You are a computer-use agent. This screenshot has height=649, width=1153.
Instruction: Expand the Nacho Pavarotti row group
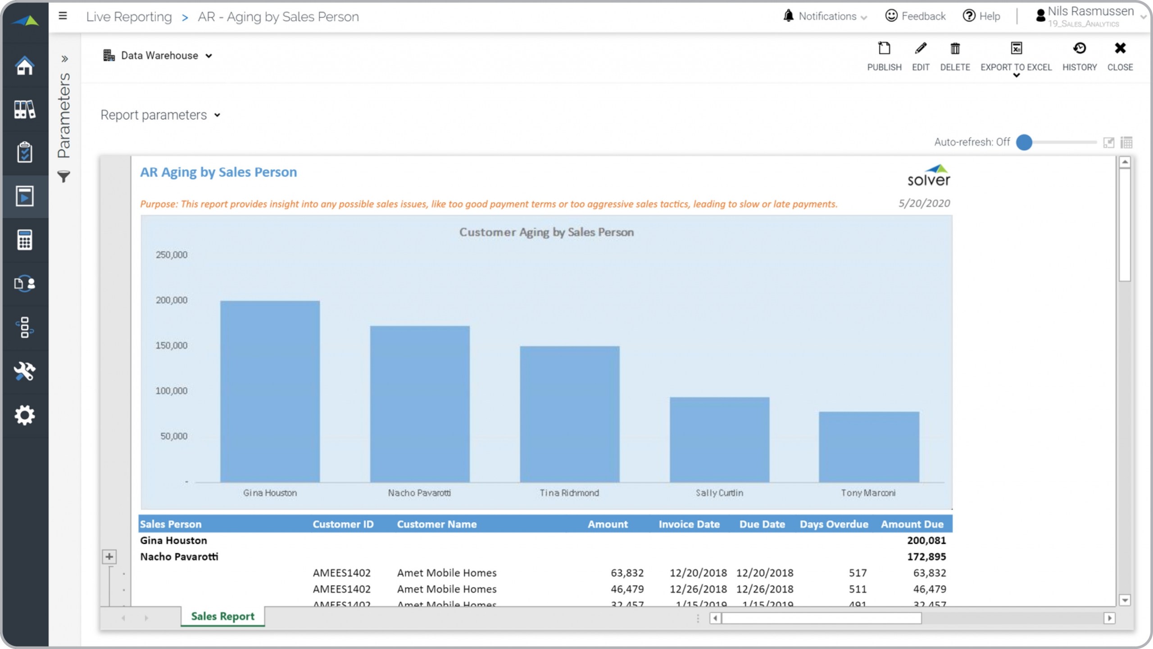coord(109,557)
